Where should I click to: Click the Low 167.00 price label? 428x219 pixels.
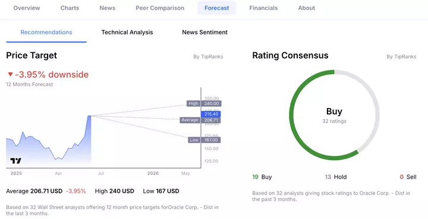click(x=204, y=140)
